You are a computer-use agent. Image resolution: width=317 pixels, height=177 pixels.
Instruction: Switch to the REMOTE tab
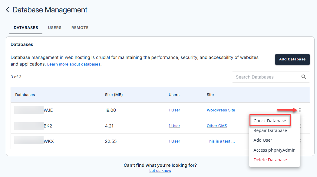tap(80, 27)
